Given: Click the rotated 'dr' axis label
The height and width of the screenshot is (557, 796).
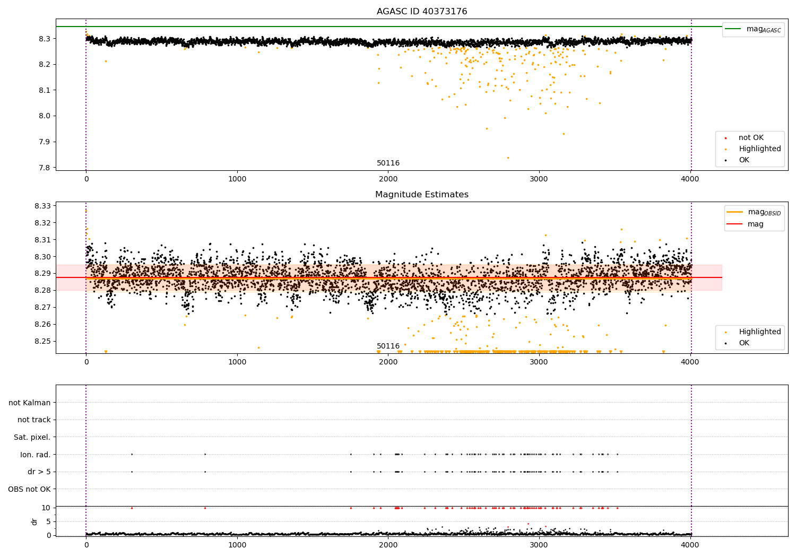Looking at the screenshot, I should coord(34,521).
